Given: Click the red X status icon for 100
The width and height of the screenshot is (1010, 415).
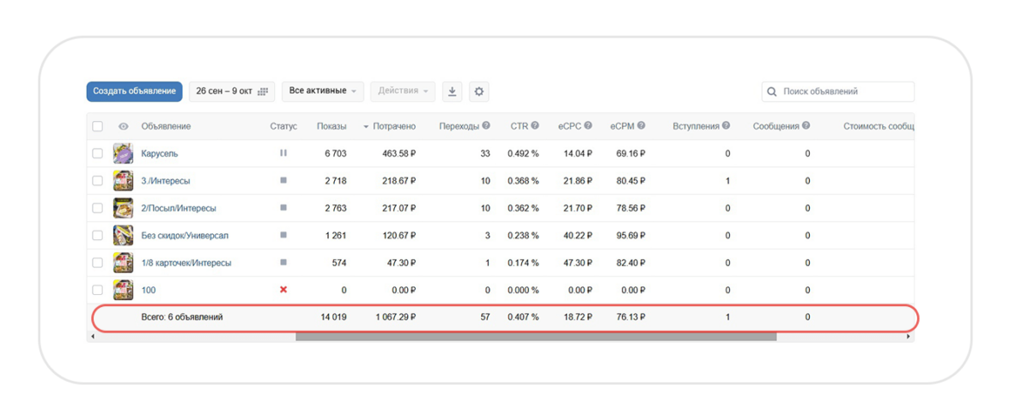Looking at the screenshot, I should pos(283,290).
